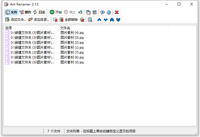
Task: Click the 目录 column header
Action: click(x=31, y=28)
